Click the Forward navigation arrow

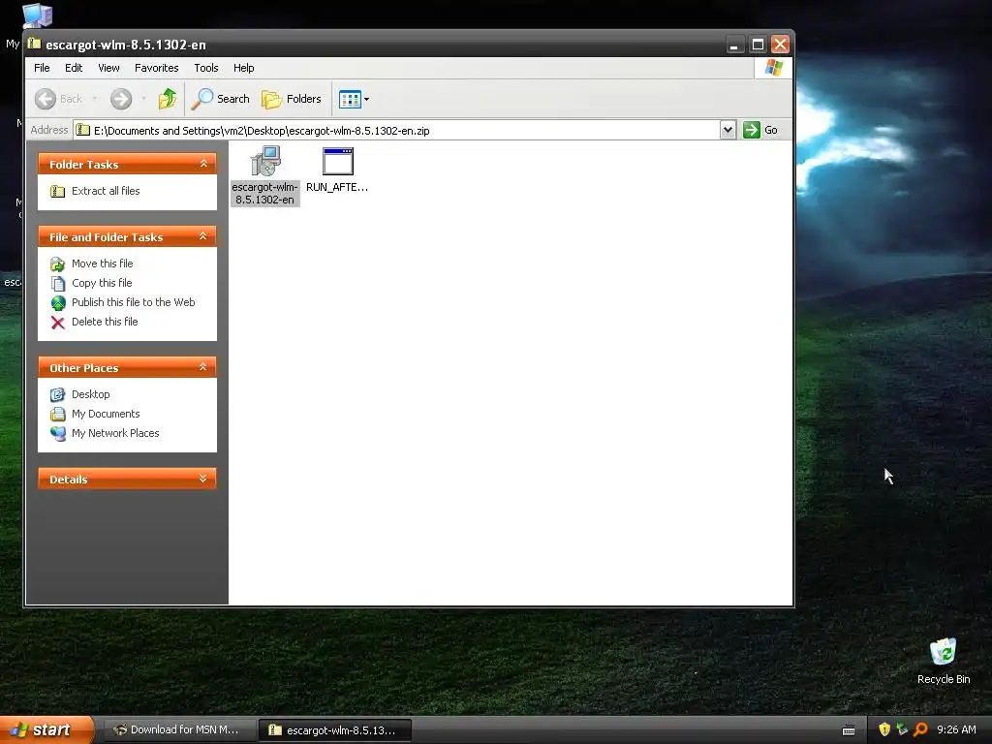click(121, 99)
